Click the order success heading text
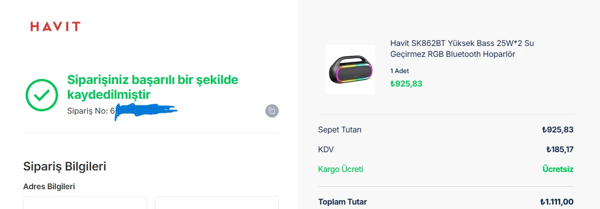600x209 pixels. [152, 86]
